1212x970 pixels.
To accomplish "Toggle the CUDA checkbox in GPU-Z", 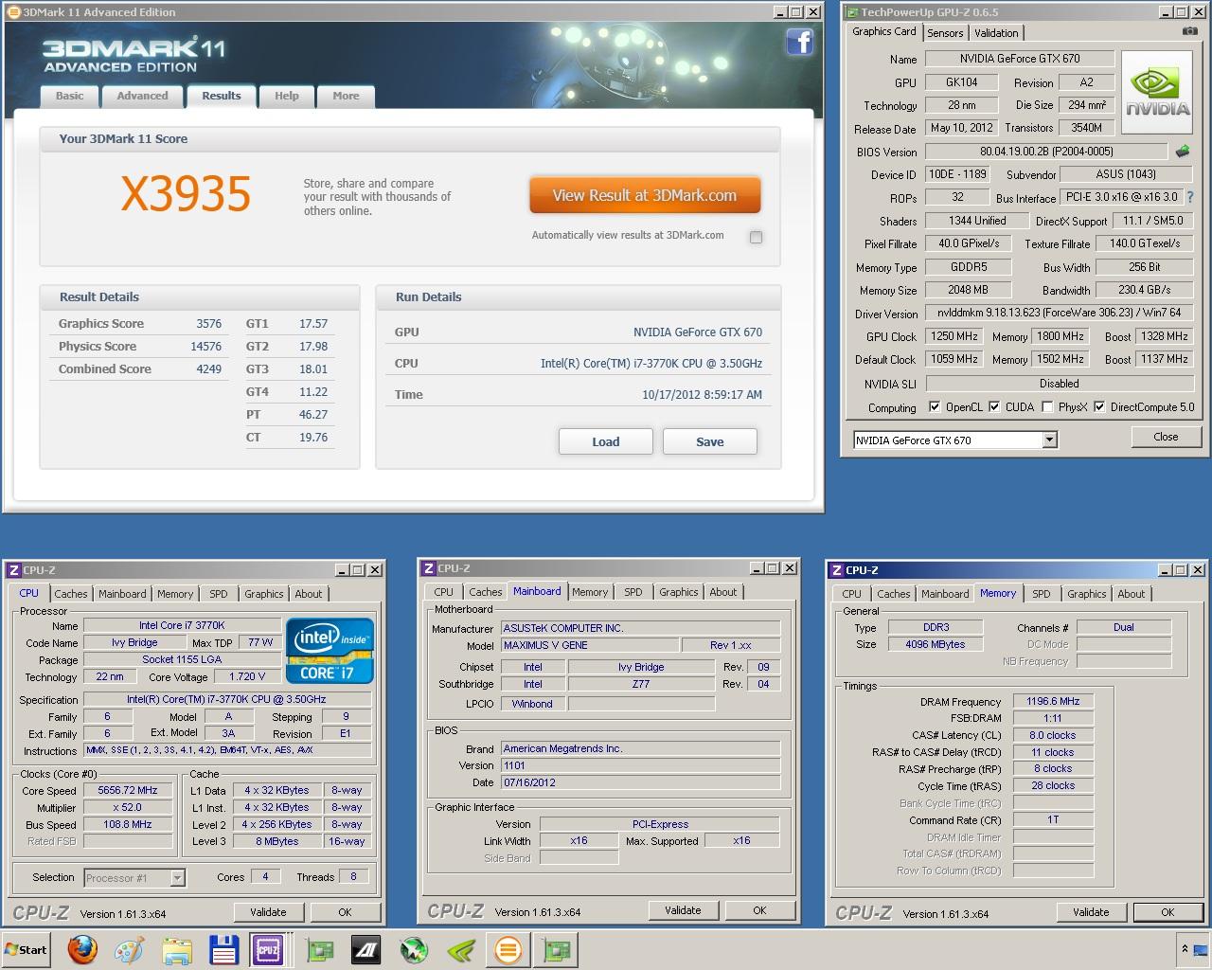I will [x=994, y=406].
